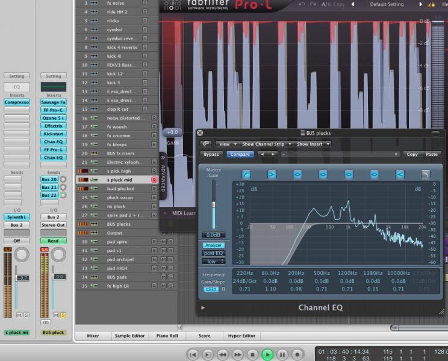Click Pro-L undo arrow icon
The width and height of the screenshot is (448, 361).
302,4
